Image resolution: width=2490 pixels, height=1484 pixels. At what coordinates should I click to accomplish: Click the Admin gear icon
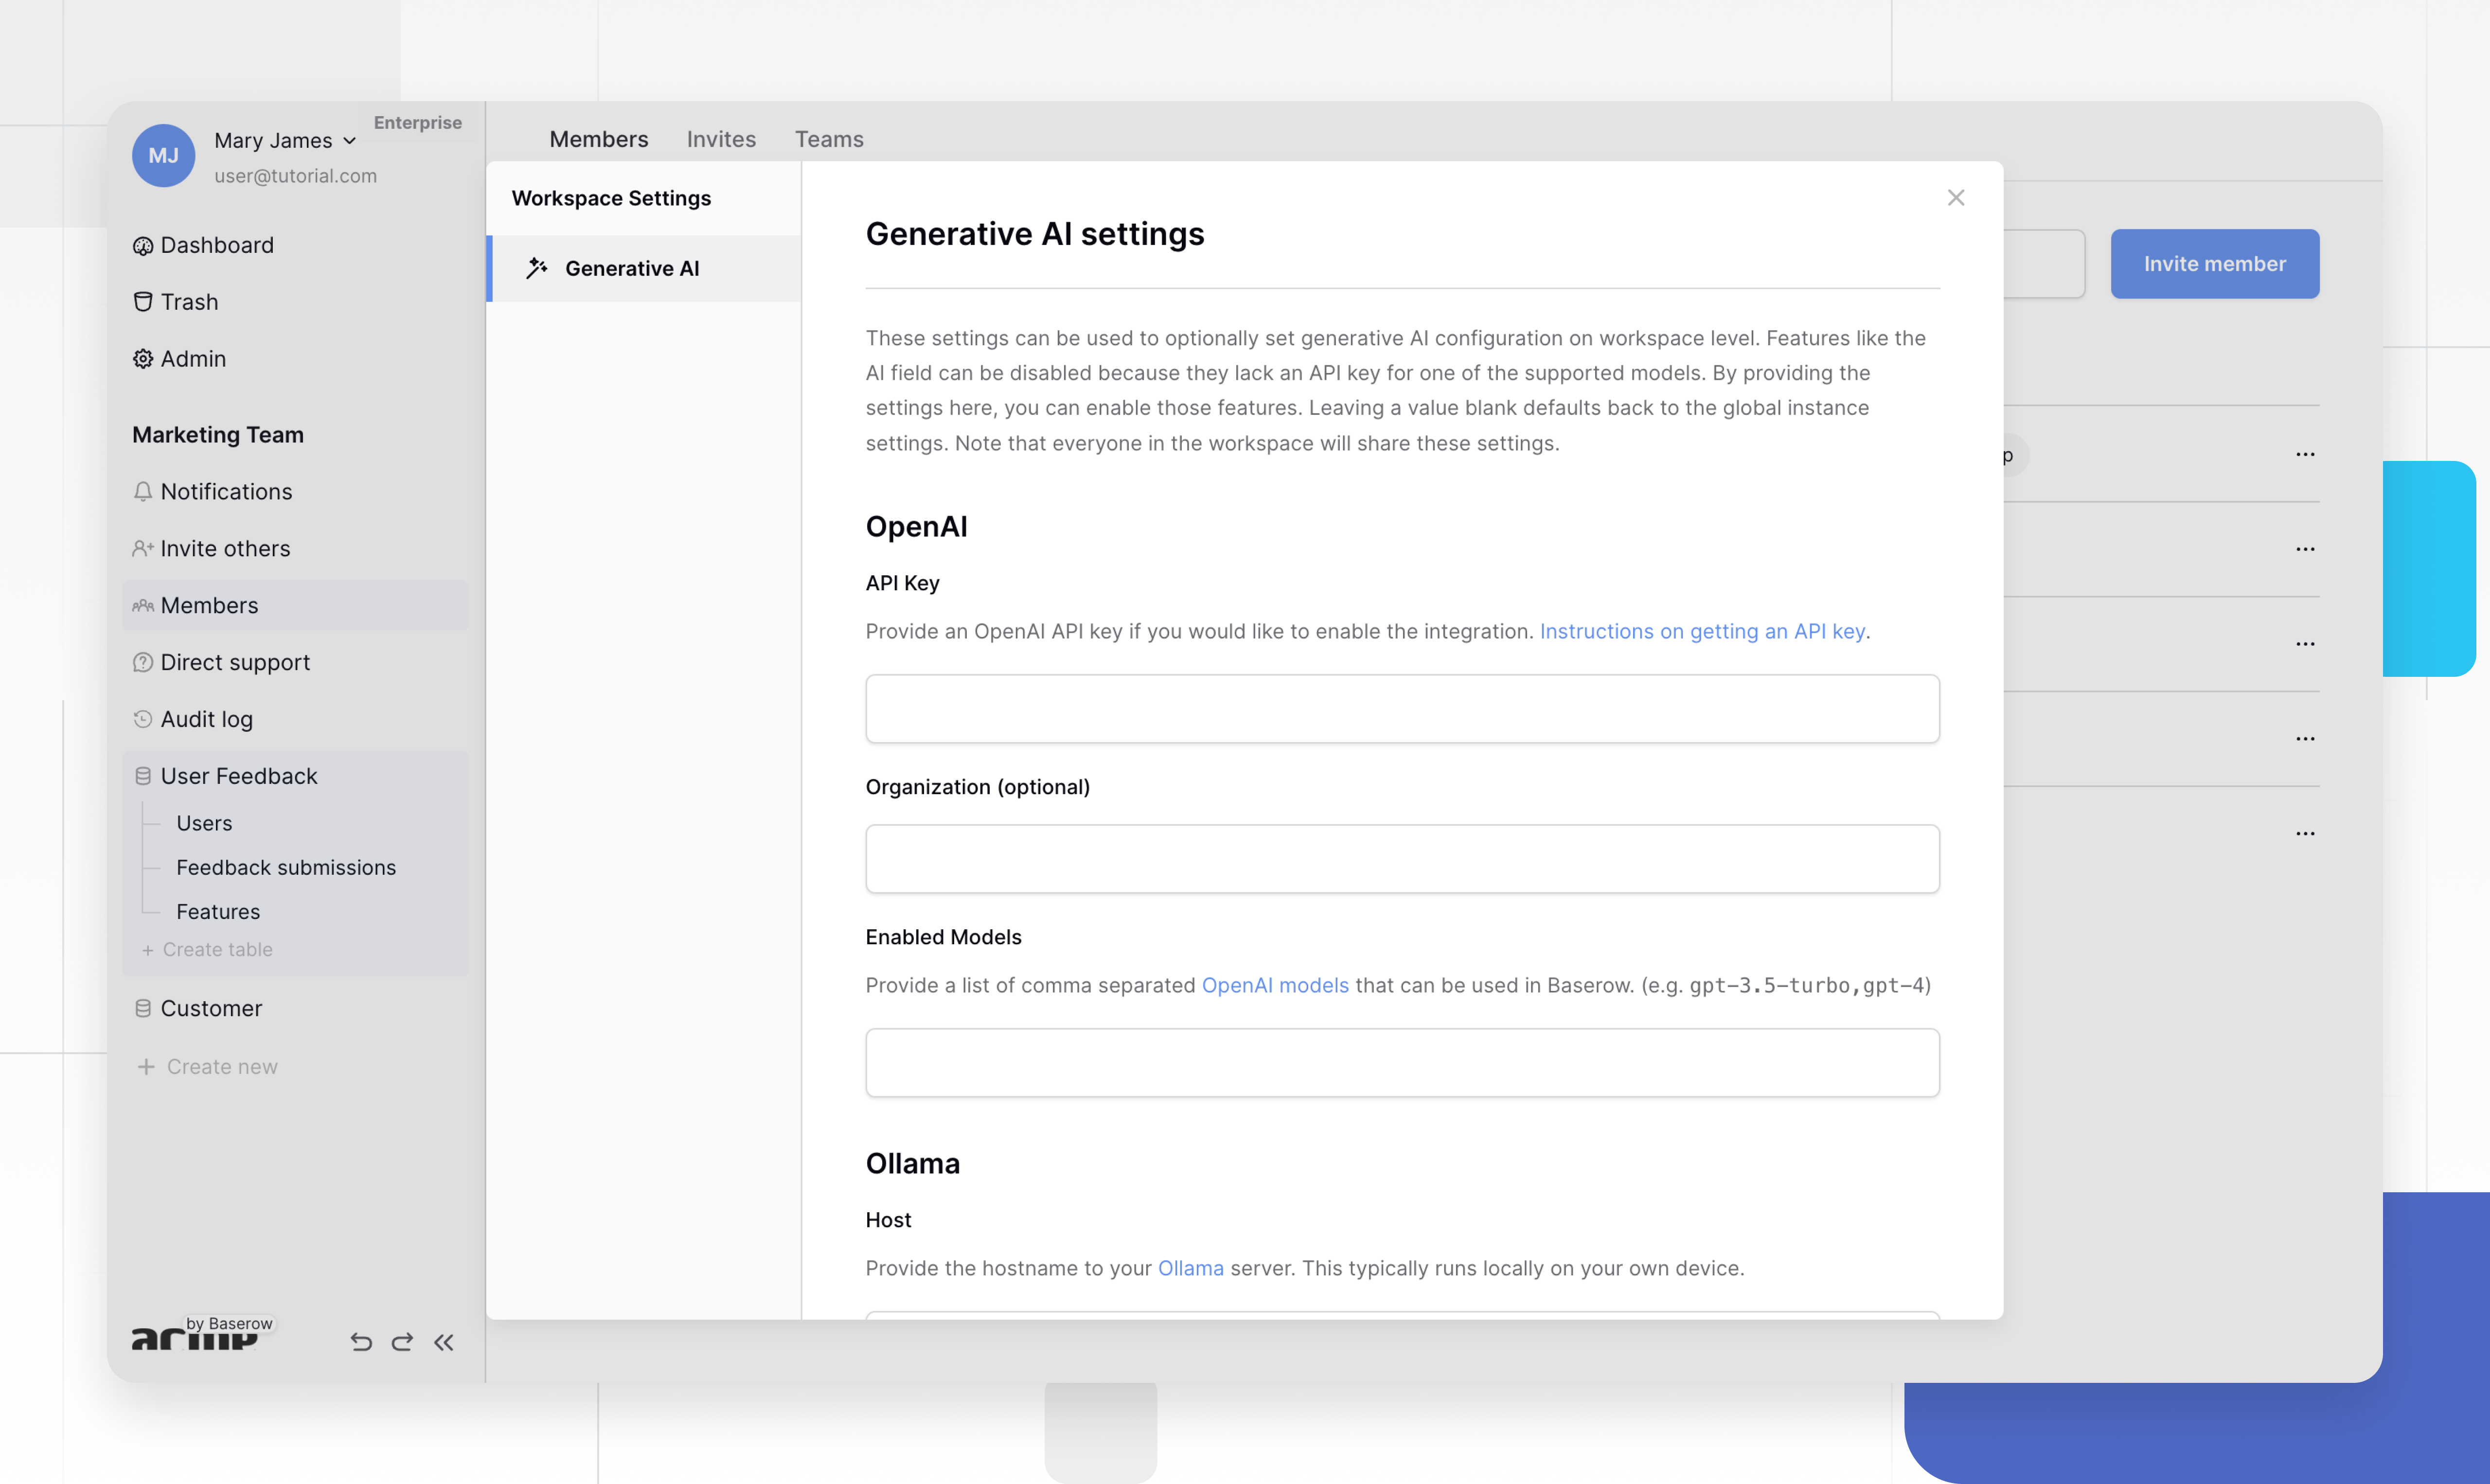(x=143, y=359)
